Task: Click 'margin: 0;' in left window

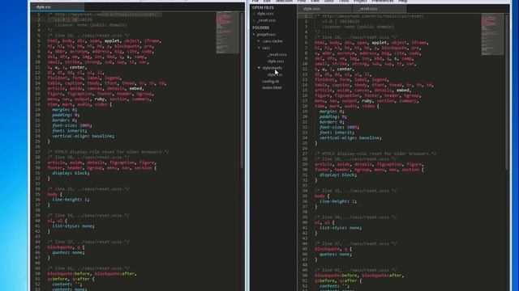Action: [x=65, y=110]
